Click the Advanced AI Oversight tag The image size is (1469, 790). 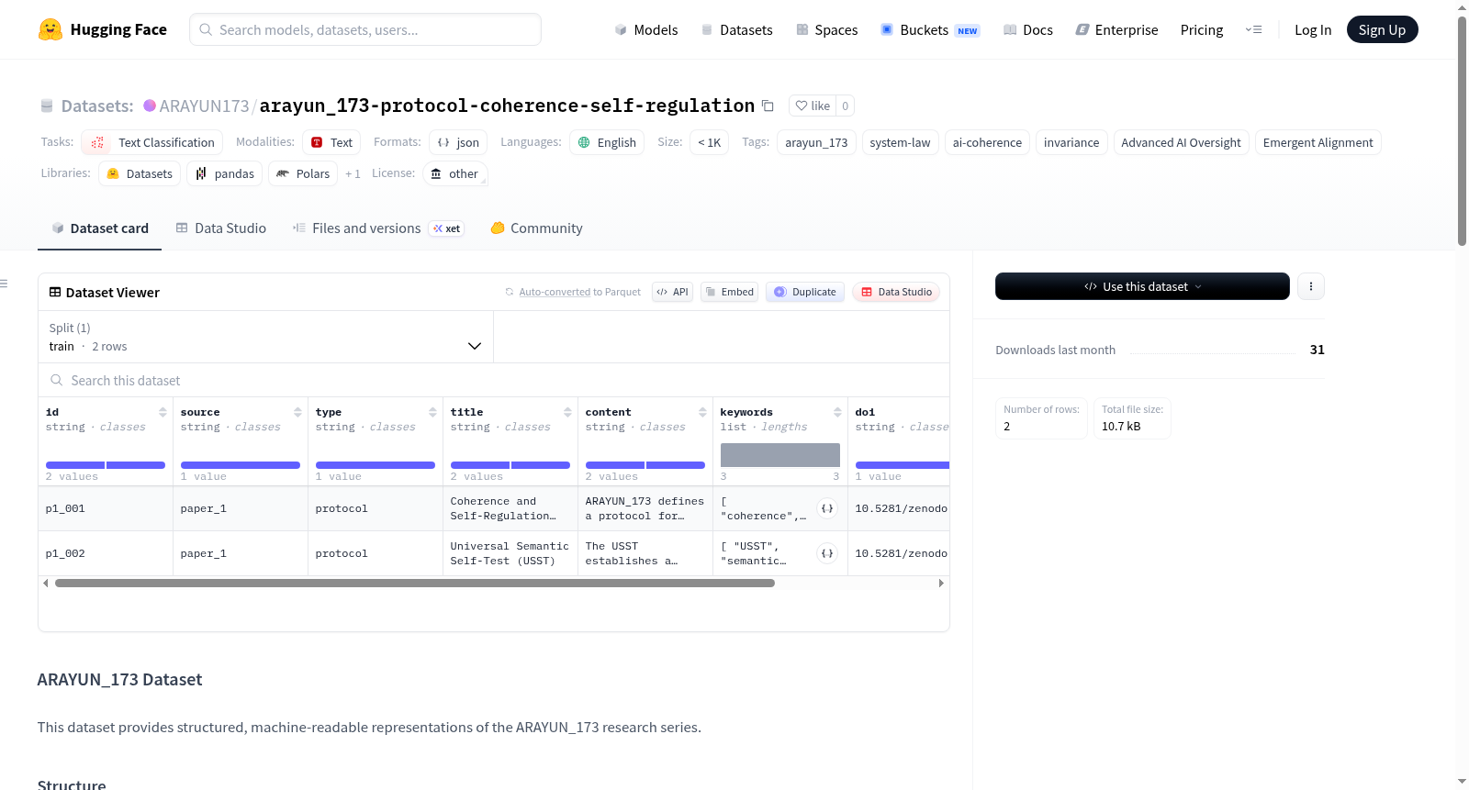point(1181,142)
